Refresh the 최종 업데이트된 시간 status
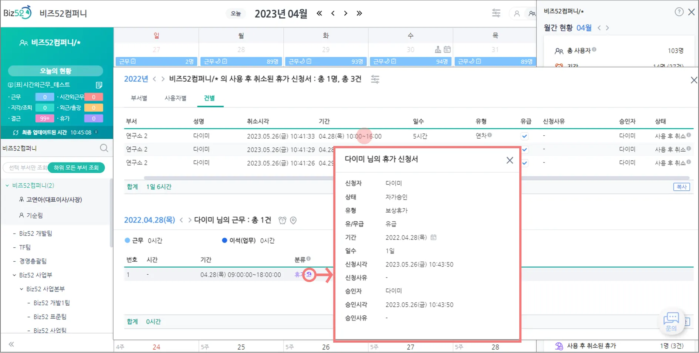 tap(16, 132)
